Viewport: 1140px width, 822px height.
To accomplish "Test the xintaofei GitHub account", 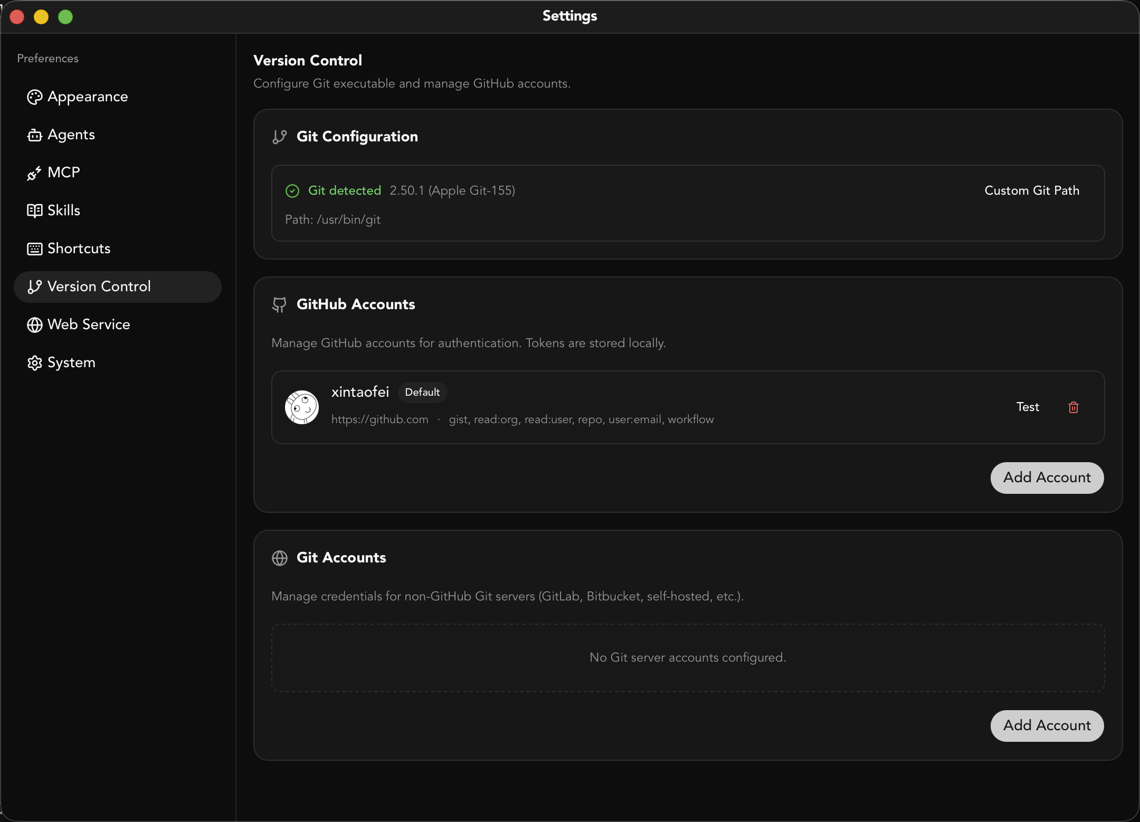I will (x=1027, y=407).
